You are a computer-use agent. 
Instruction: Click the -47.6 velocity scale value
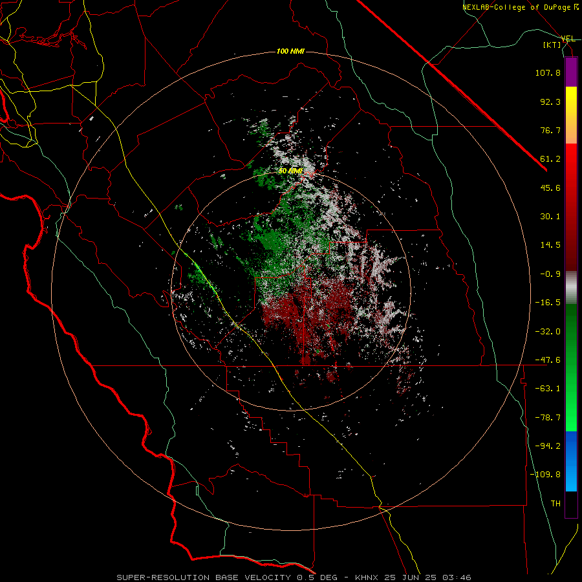point(548,360)
